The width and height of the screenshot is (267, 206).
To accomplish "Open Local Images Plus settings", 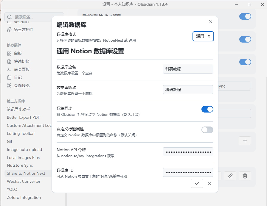I will pos(23,157).
